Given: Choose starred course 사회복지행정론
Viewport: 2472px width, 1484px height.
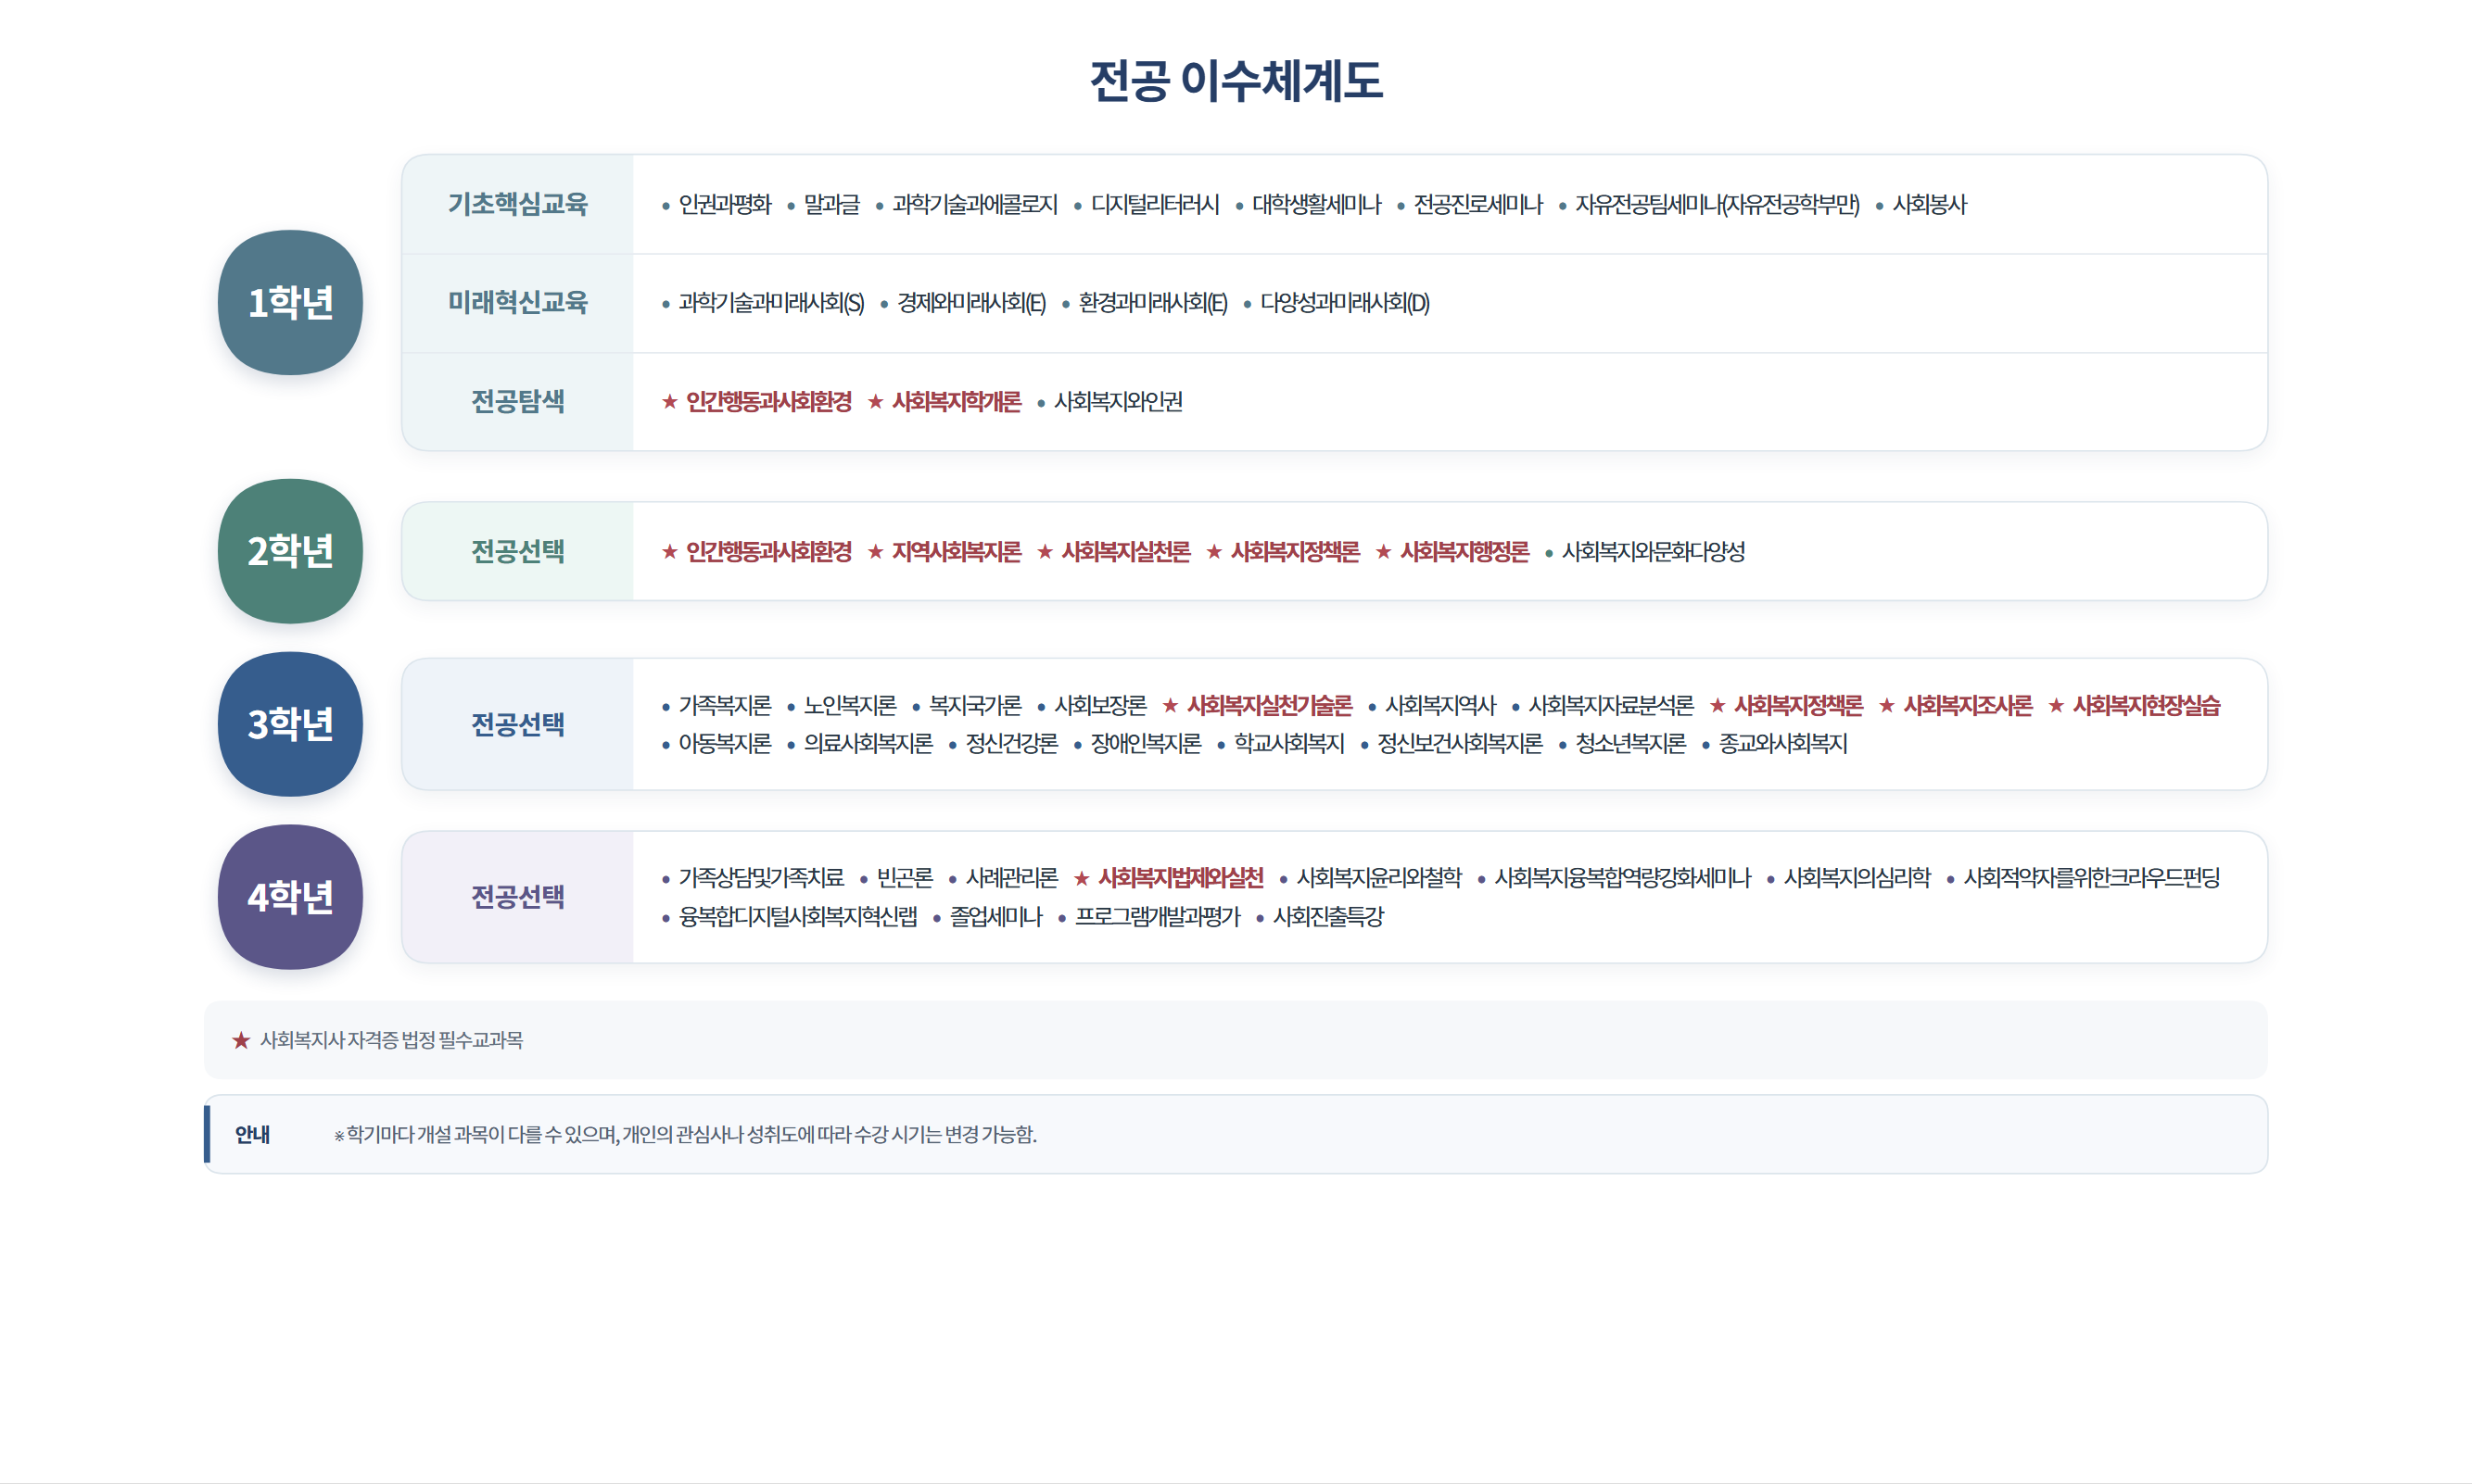Looking at the screenshot, I should pyautogui.click(x=1464, y=551).
